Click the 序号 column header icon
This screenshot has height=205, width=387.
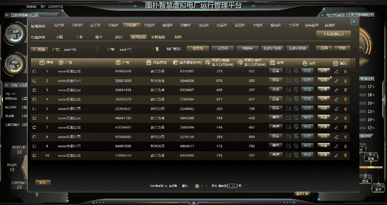[x=42, y=63]
